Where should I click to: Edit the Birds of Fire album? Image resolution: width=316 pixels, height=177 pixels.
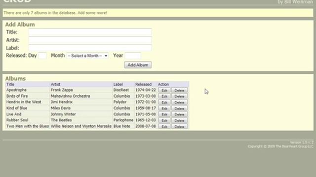[x=164, y=96]
